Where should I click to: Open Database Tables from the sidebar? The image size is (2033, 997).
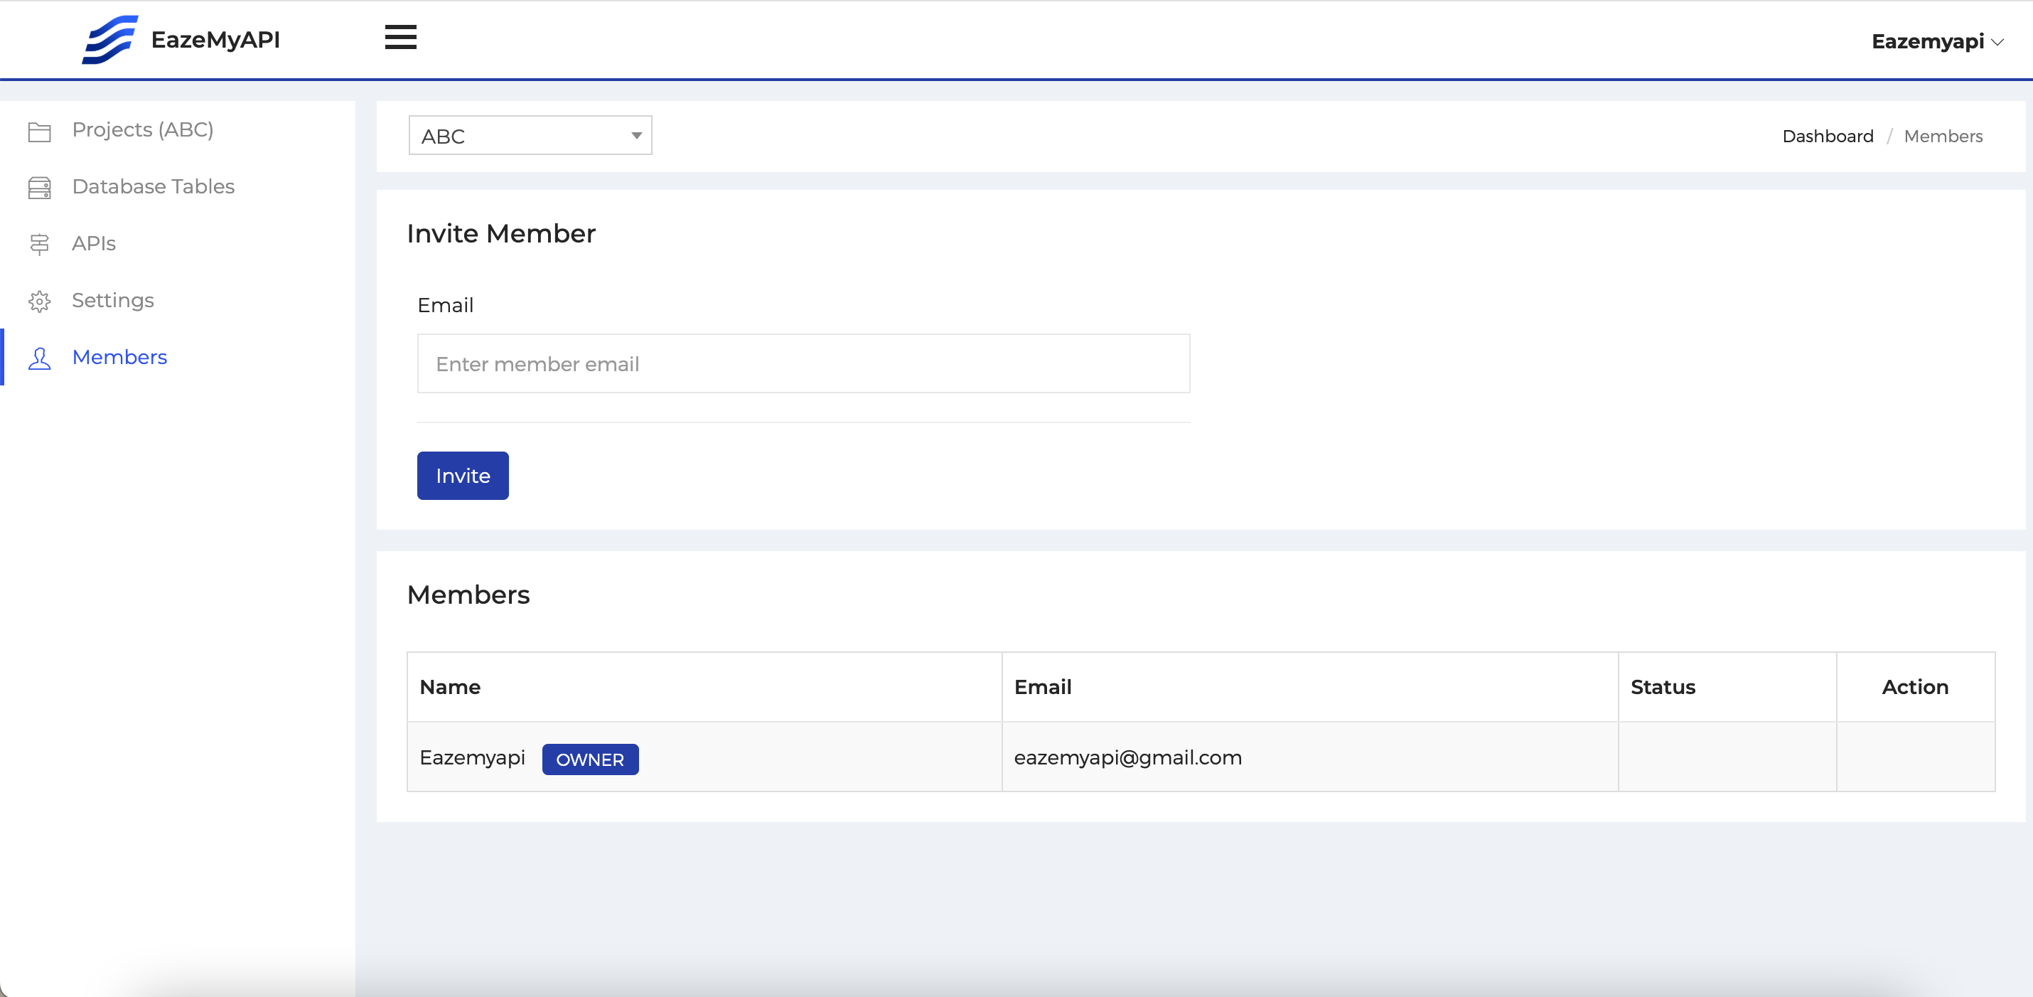pos(153,186)
